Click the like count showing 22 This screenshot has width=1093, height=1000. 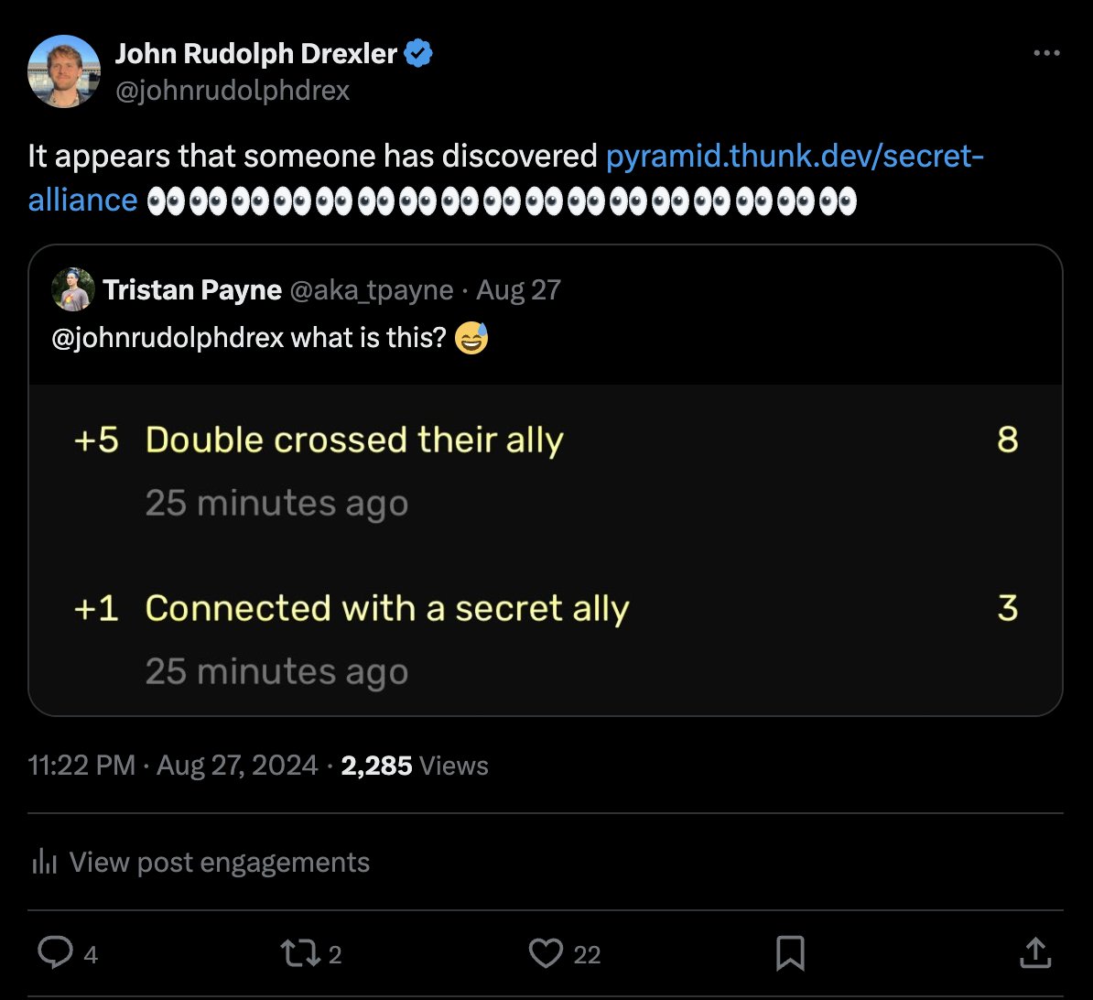tap(590, 955)
